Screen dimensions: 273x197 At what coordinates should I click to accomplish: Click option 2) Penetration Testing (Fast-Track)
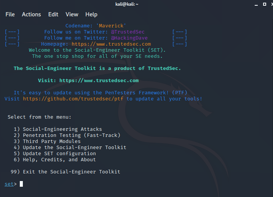[x=67, y=135]
